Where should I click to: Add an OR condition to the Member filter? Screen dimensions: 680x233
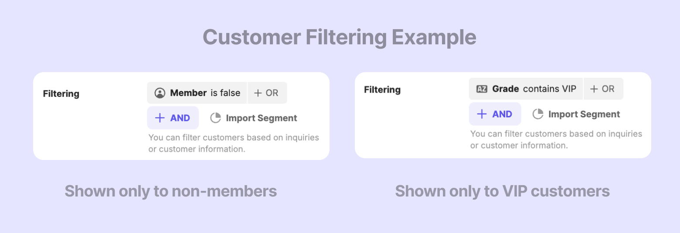(x=267, y=93)
